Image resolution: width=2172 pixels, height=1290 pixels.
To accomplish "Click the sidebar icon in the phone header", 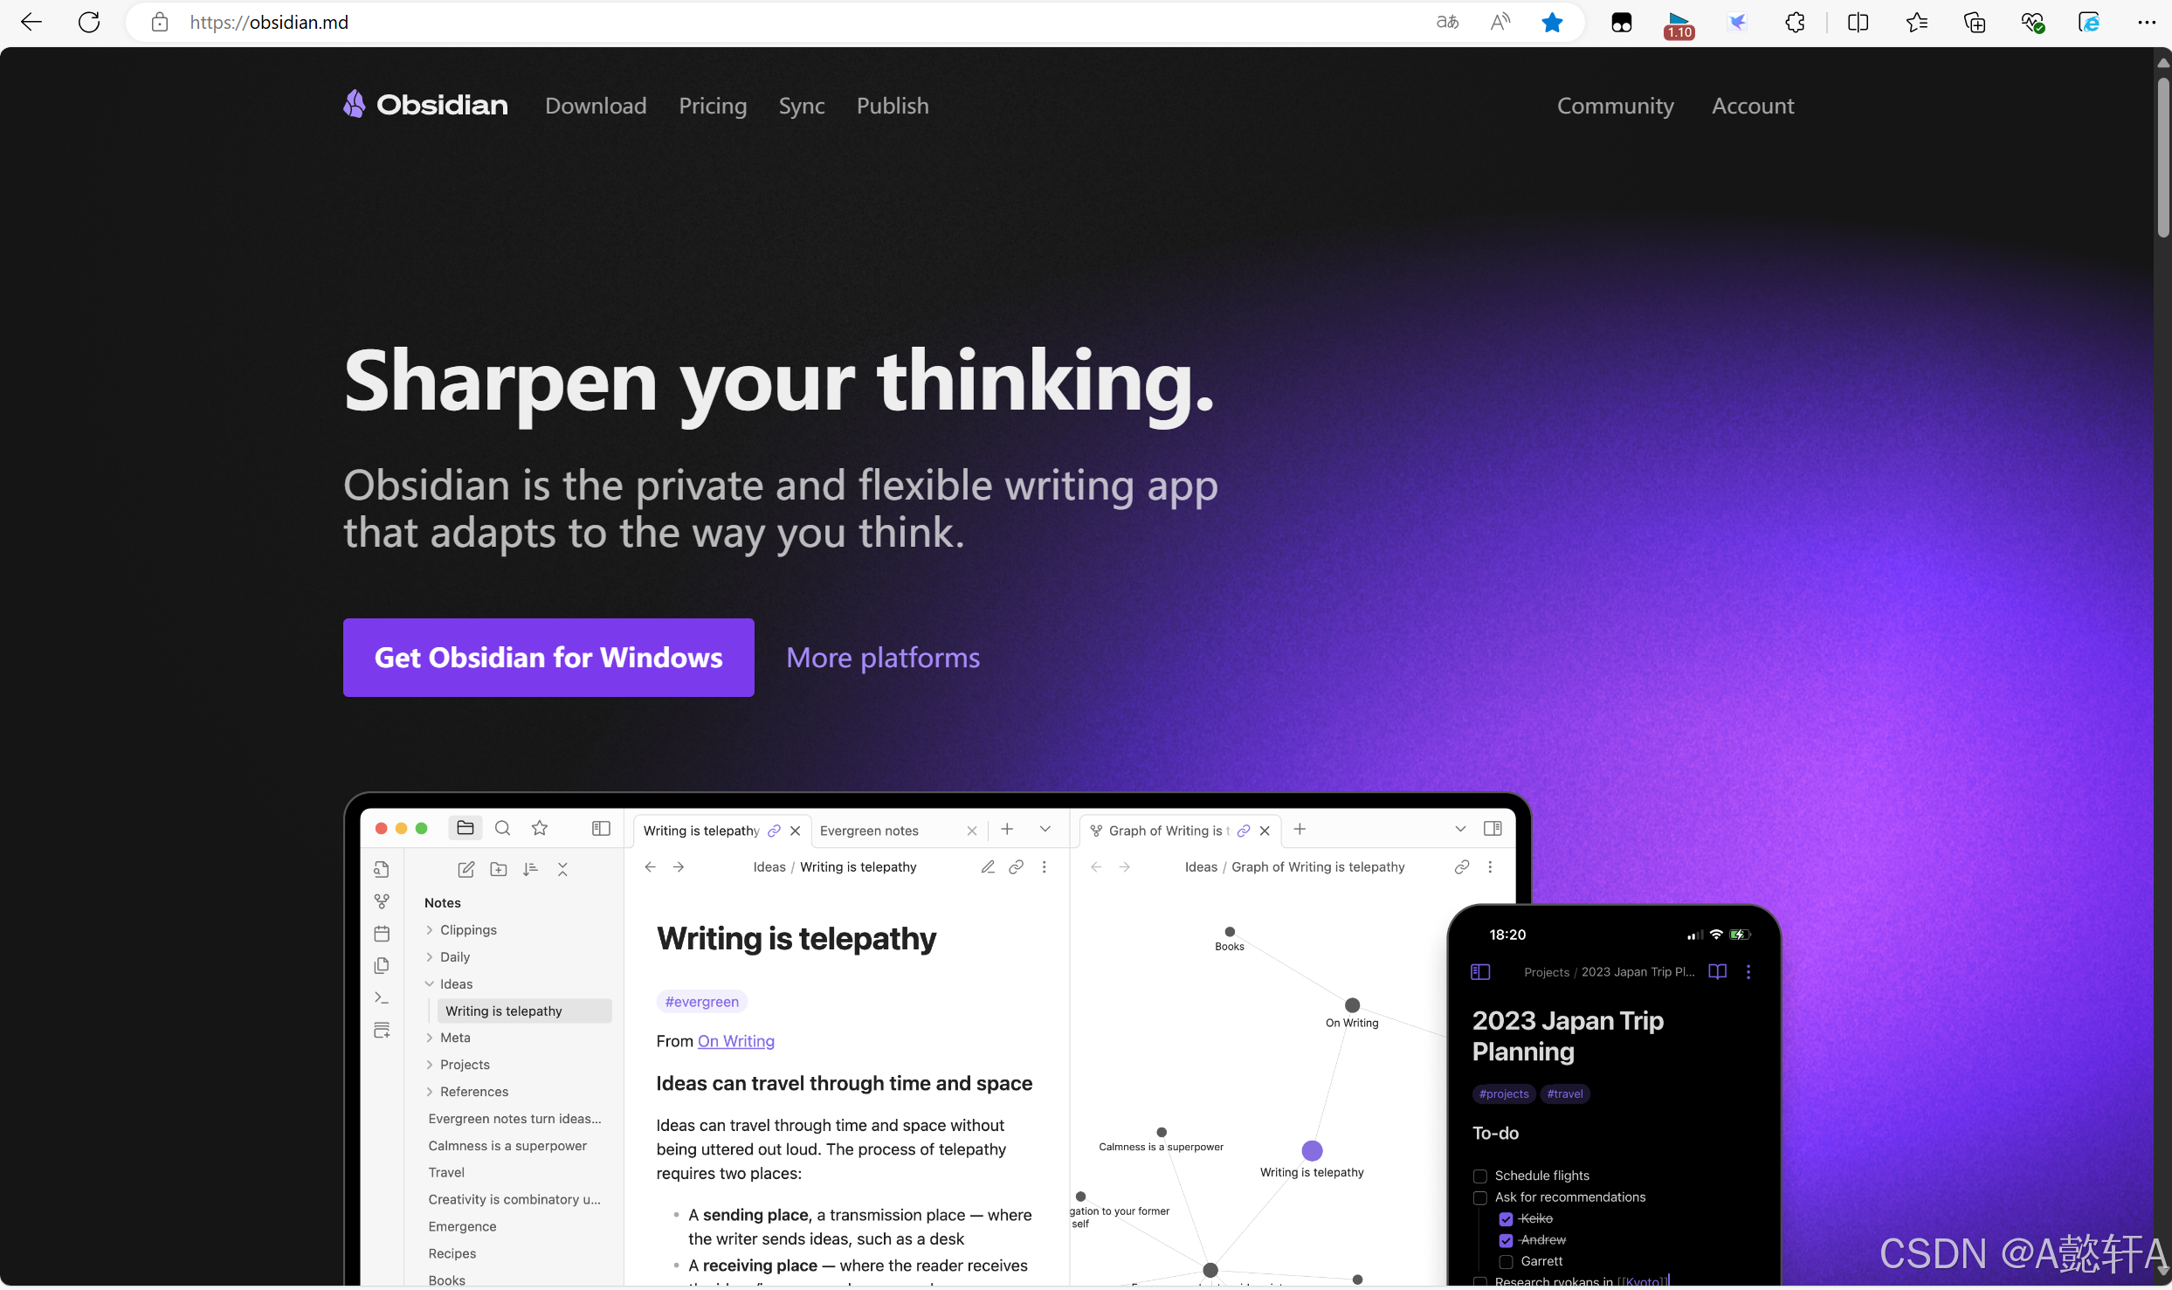I will tap(1480, 972).
